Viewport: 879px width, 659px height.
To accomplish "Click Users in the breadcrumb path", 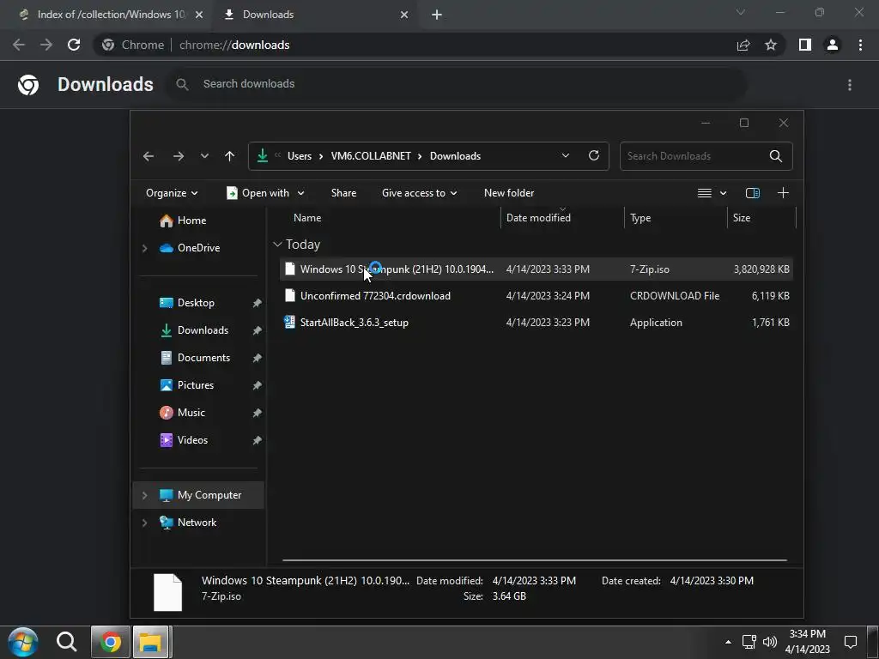I will click(300, 156).
